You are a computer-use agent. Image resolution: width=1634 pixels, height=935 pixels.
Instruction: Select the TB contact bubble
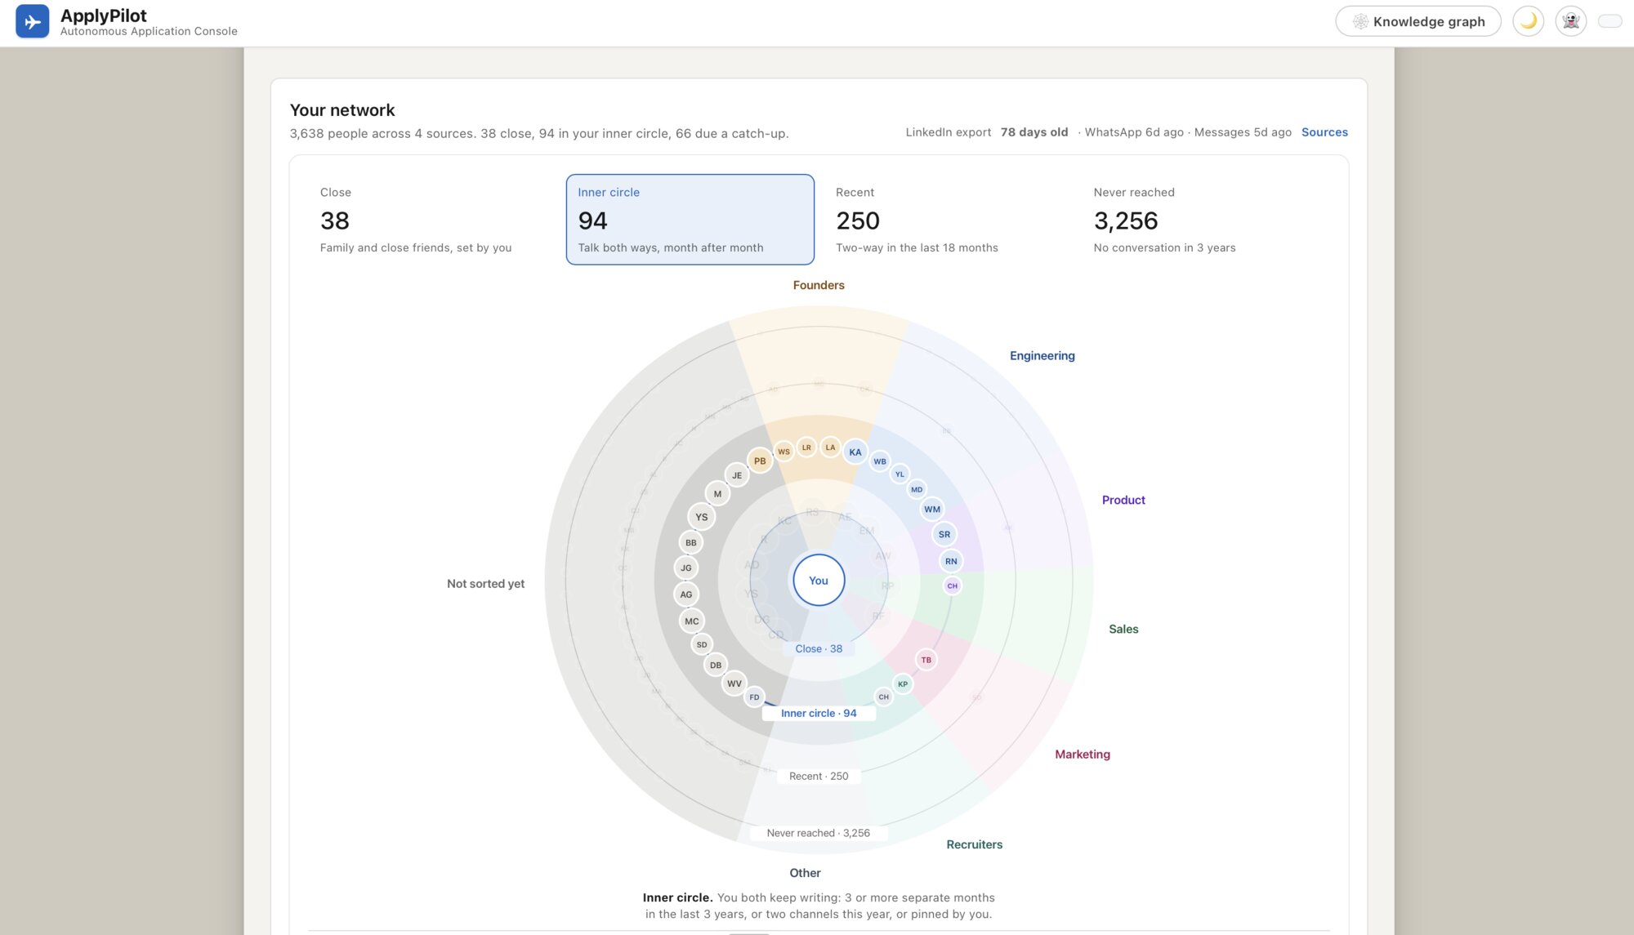[926, 661]
